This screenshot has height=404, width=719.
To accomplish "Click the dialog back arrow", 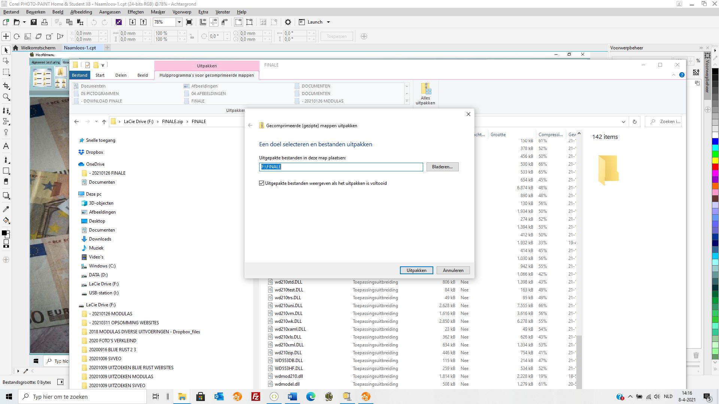I will 251,126.
